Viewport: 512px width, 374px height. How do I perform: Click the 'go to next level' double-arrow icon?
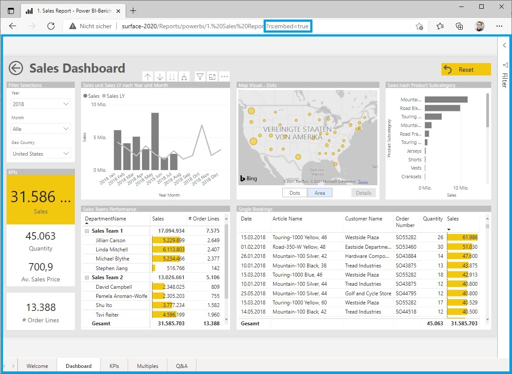click(172, 77)
